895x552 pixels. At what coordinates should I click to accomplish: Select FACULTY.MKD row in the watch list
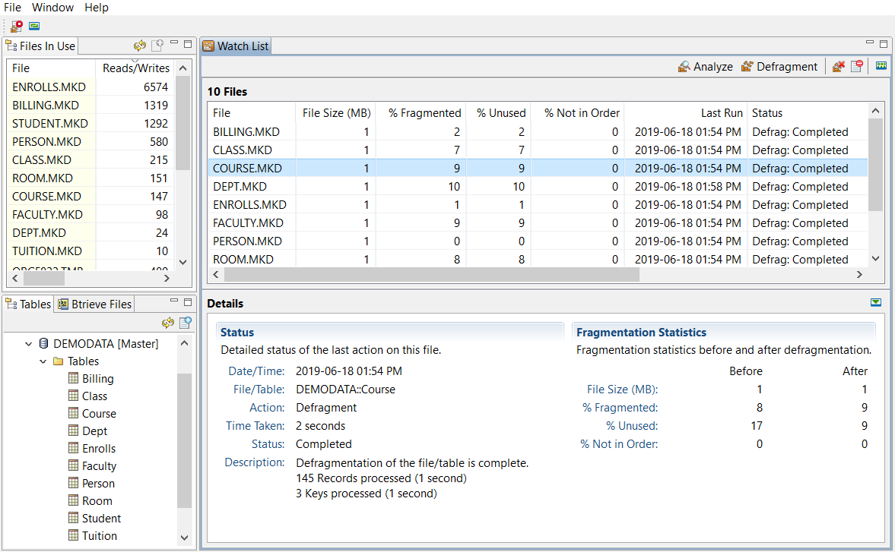537,222
